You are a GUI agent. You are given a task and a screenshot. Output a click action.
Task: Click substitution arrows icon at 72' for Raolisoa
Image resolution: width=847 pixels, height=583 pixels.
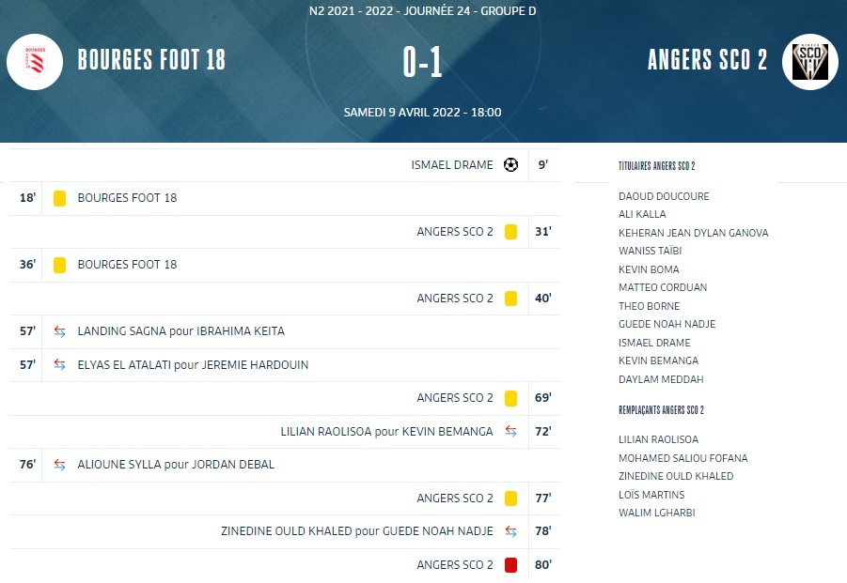click(x=510, y=432)
